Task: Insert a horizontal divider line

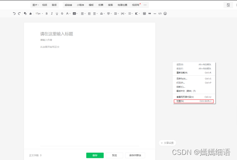Action: point(155,14)
